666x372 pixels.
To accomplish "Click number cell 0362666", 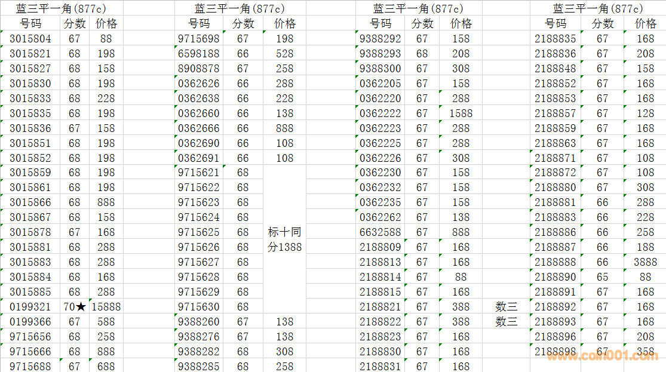I will coord(199,128).
